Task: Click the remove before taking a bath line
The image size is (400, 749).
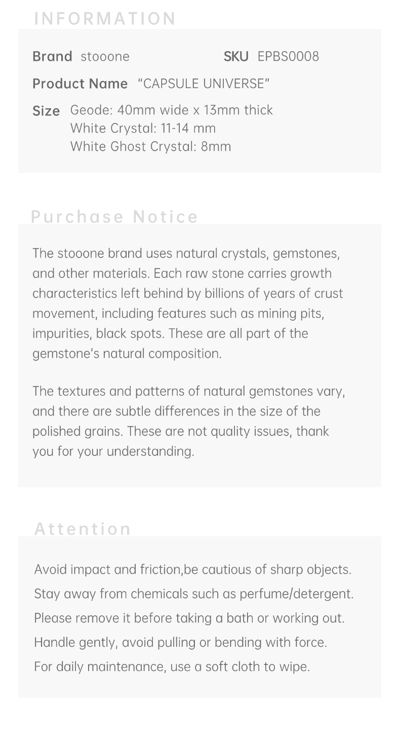Action: click(x=189, y=618)
